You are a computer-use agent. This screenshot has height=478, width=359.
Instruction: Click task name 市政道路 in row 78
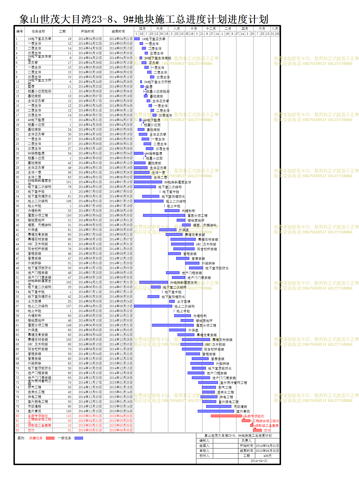[x=34, y=406]
